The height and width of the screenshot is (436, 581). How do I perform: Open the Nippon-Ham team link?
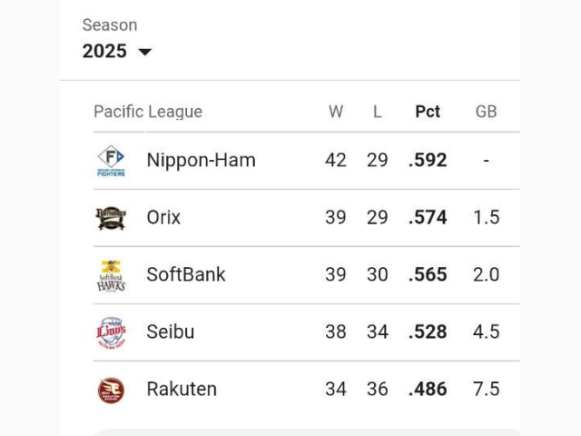[202, 161]
